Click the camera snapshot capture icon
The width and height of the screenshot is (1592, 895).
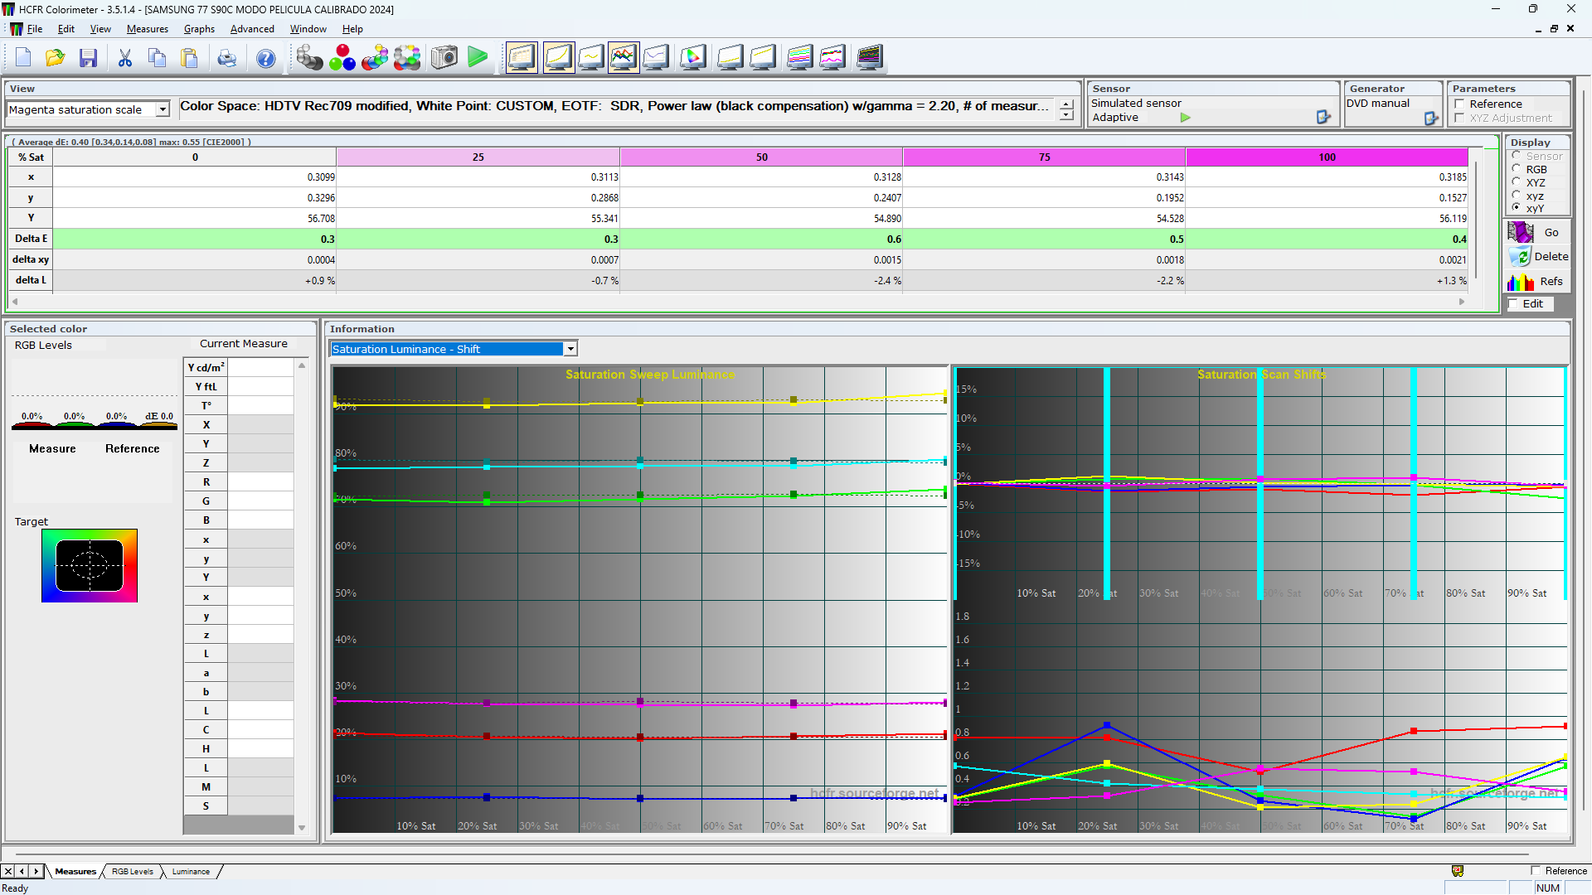click(444, 57)
